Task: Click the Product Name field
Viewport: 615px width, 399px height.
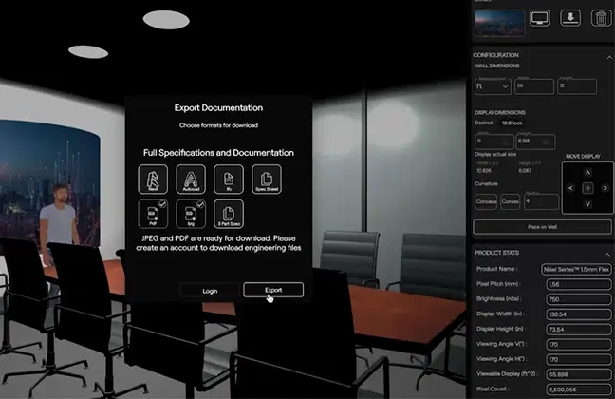Action: click(x=576, y=270)
